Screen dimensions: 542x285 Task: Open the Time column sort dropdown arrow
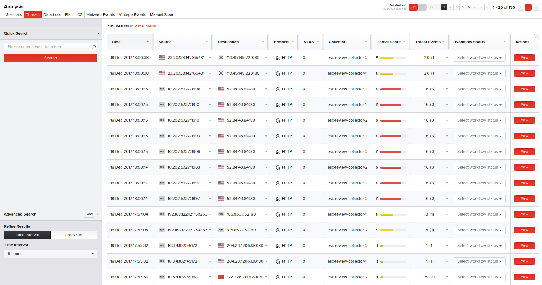(x=147, y=42)
